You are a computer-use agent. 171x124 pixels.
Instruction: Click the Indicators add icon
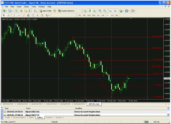(x=121, y=11)
